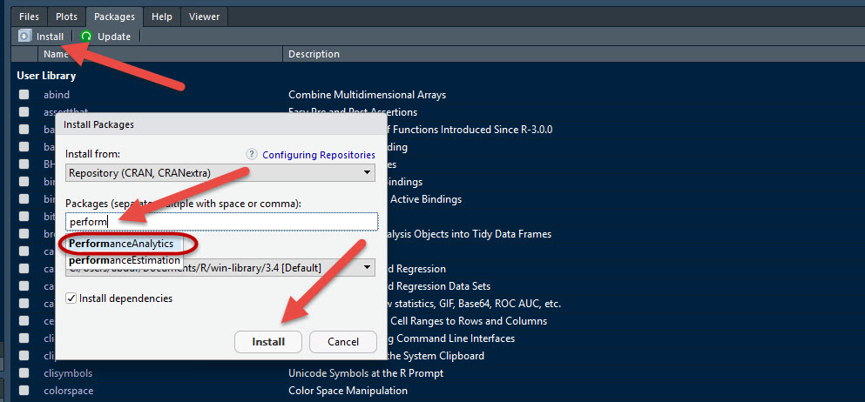Click the Description column header
The image size is (865, 402).
tap(314, 54)
